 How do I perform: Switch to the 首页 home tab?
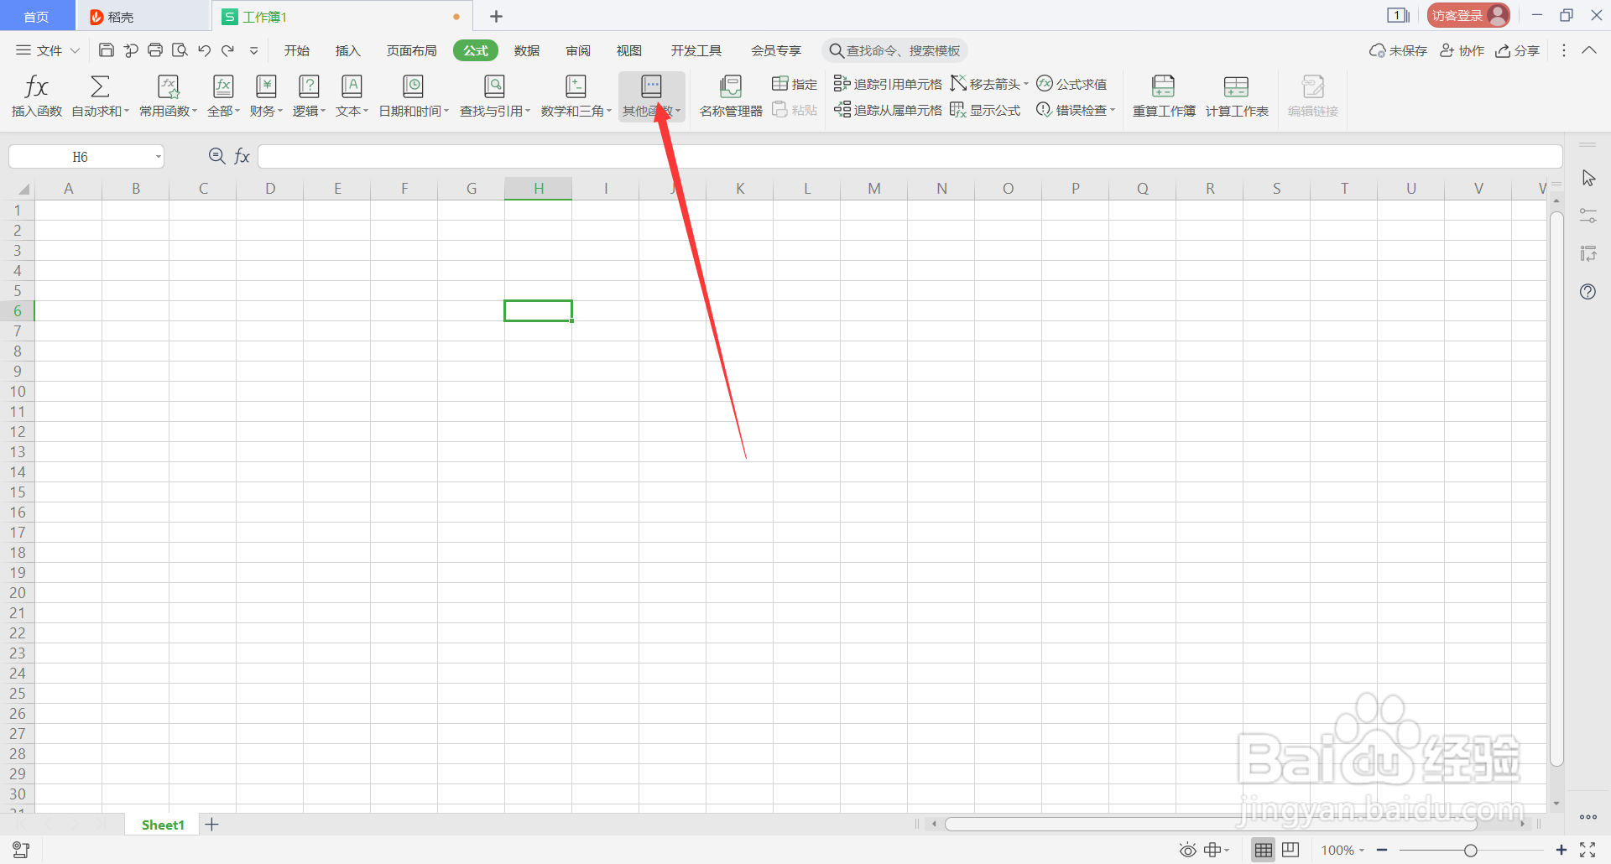point(36,16)
